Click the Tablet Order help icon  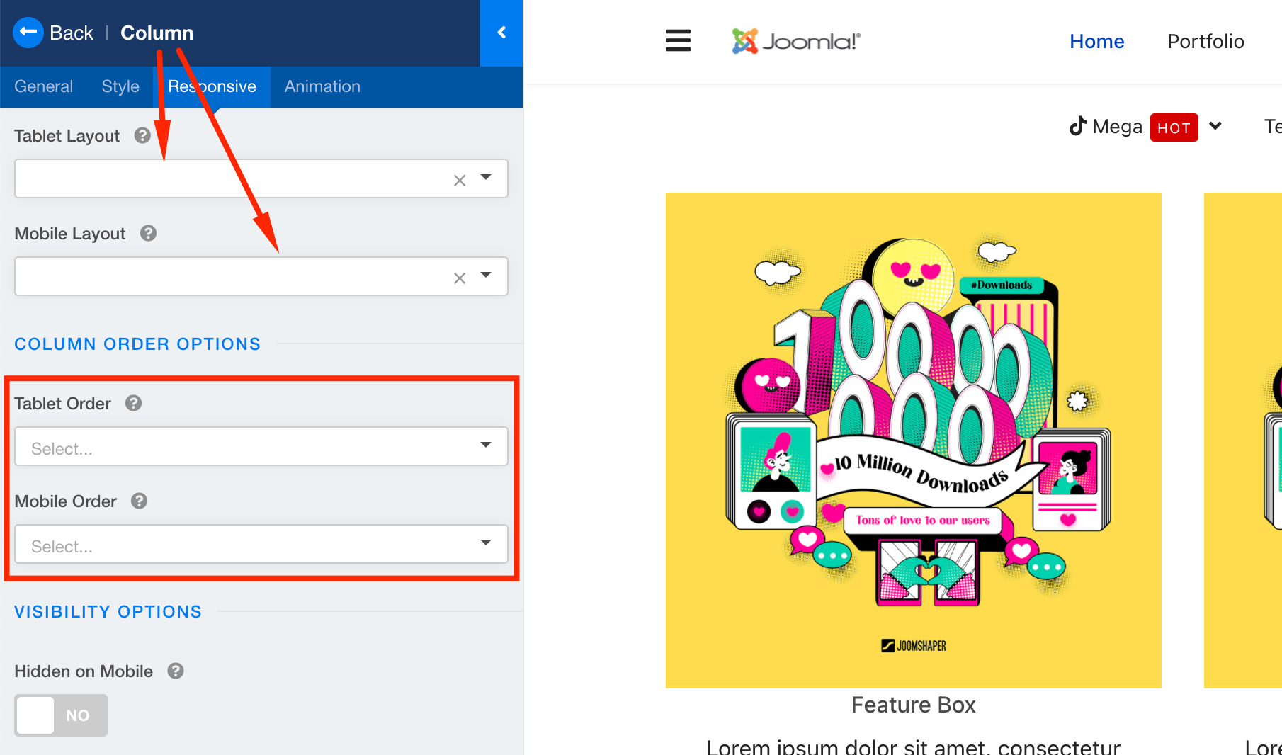[133, 403]
